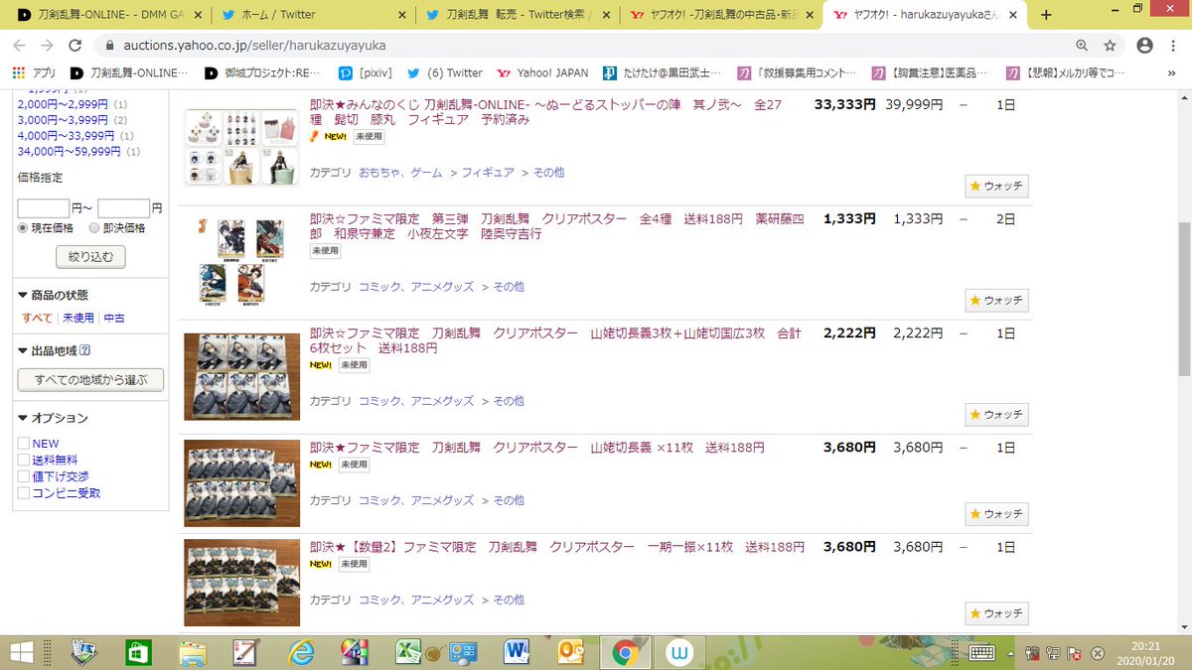Open a new tab with the plus button
This screenshot has width=1192, height=670.
[x=1046, y=15]
